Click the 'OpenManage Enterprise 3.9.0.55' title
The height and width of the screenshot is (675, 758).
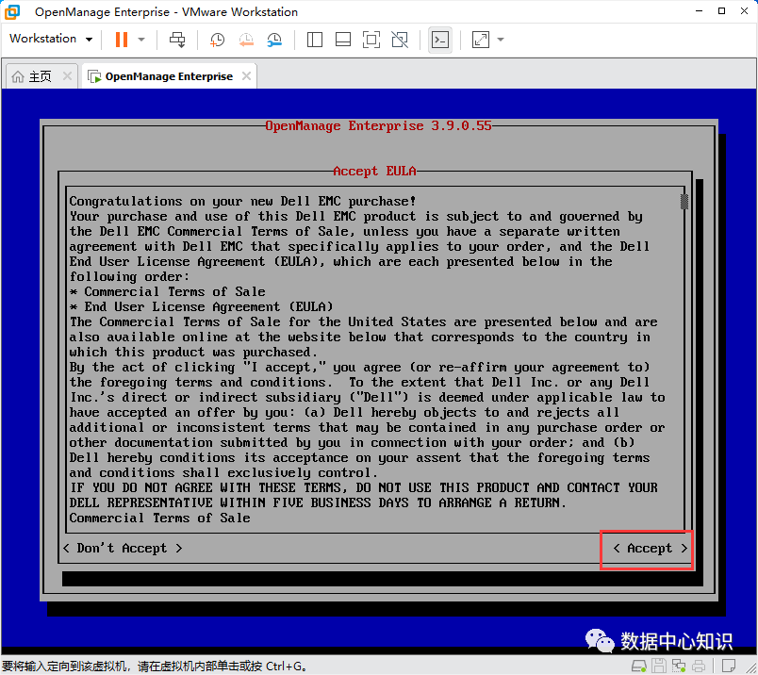[x=378, y=125]
